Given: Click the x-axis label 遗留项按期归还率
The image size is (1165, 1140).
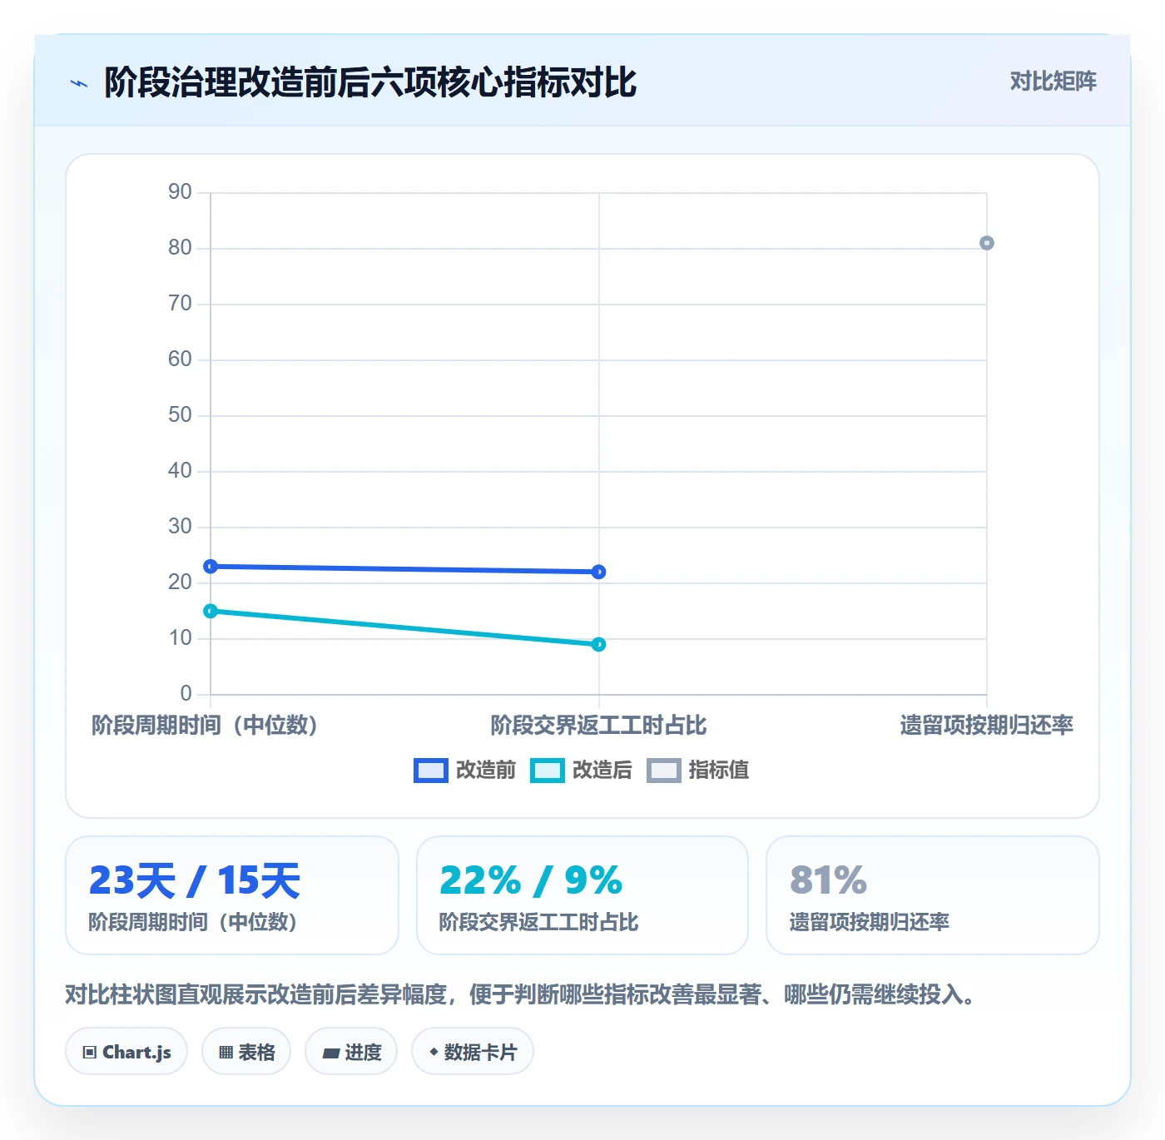Looking at the screenshot, I should tap(987, 725).
